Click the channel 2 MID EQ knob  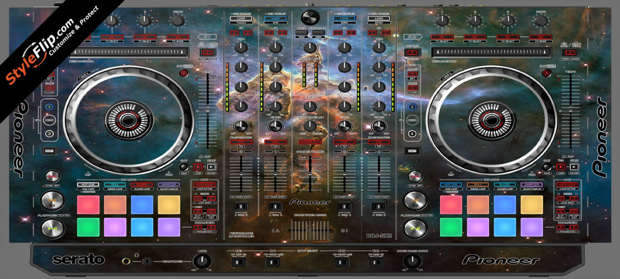point(344,87)
